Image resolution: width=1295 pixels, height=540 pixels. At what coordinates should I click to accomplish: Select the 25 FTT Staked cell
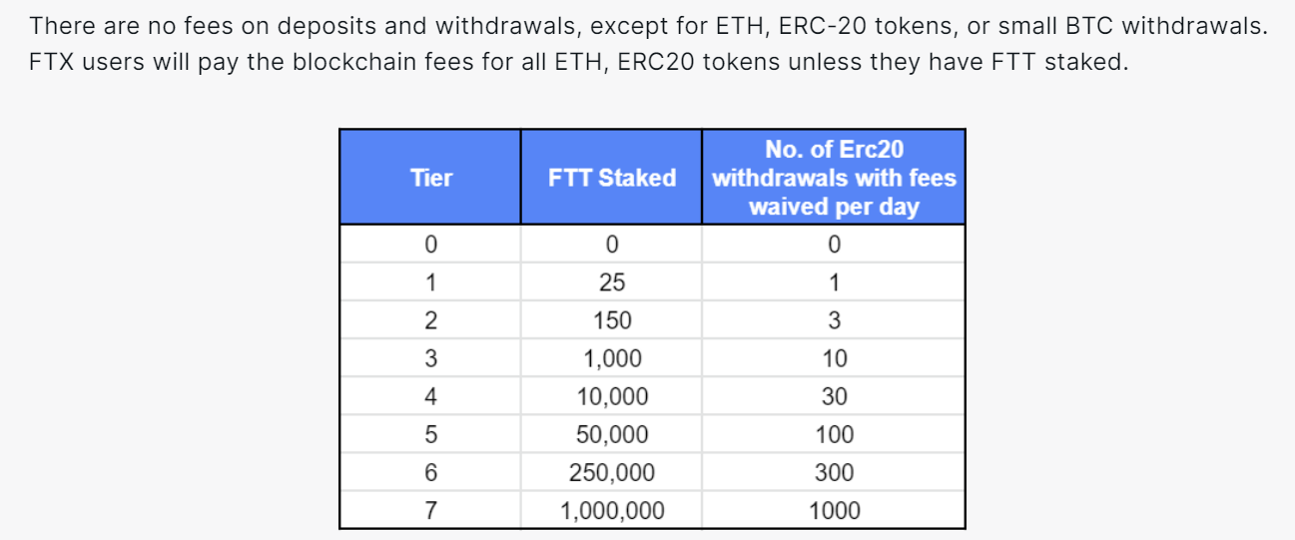click(x=611, y=282)
